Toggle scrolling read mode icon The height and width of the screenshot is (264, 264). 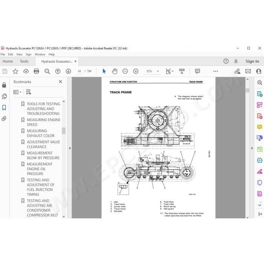coord(182,71)
